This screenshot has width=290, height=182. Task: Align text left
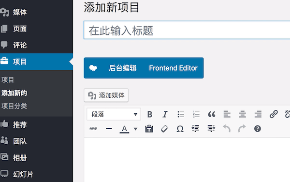pyautogui.click(x=227, y=114)
